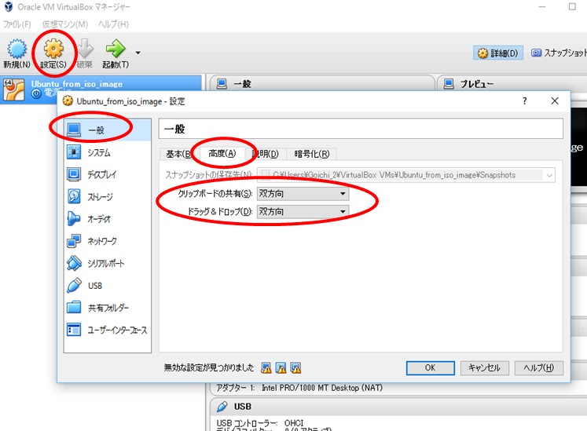The width and height of the screenshot is (587, 431).
Task: Click 一般 section header in details pane
Action: pos(322,83)
